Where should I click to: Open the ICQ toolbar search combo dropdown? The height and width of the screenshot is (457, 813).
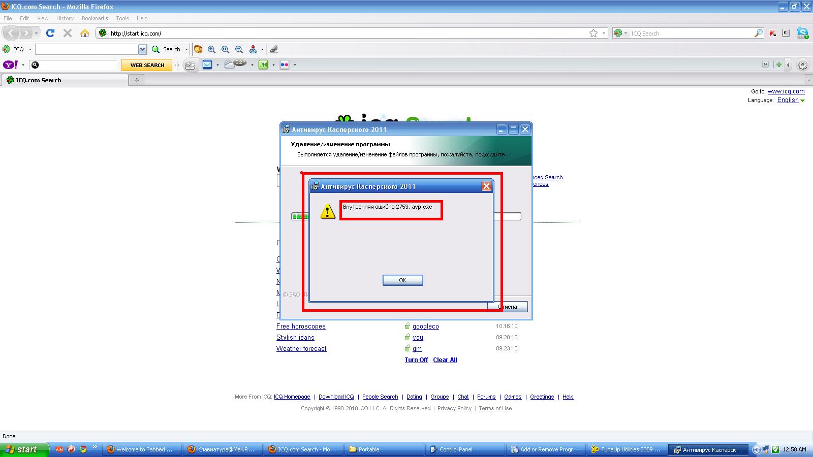(x=142, y=49)
